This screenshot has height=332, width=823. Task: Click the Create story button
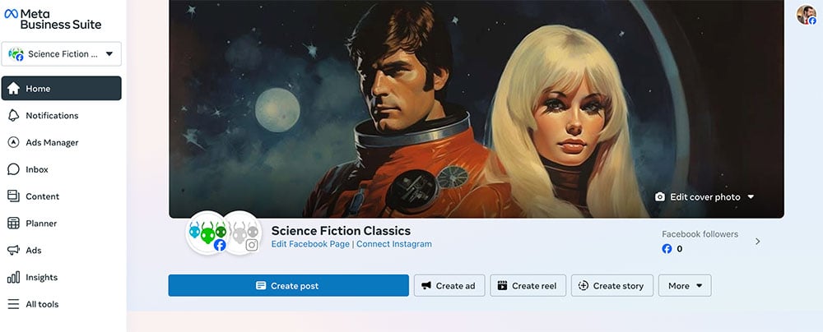pyautogui.click(x=611, y=286)
